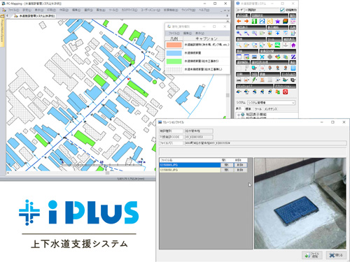Click the purple star icon
This screenshot has height=262, width=350.
tap(277, 22)
